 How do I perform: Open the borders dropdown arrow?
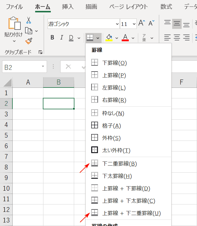point(98,38)
